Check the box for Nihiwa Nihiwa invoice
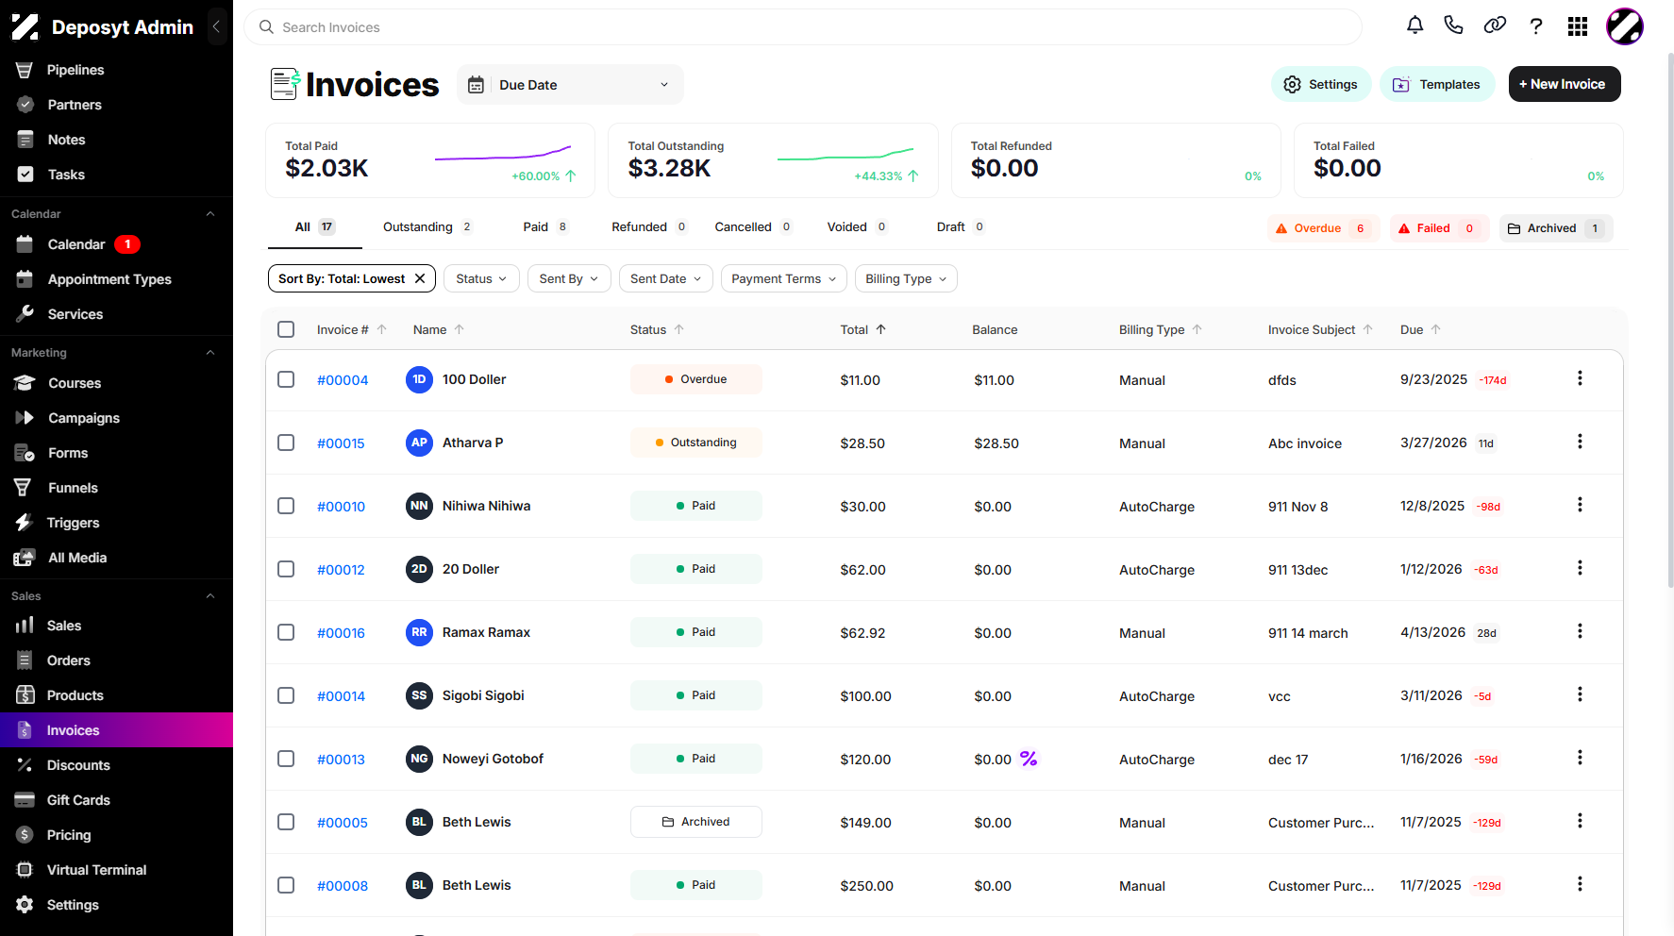This screenshot has width=1674, height=936. click(286, 506)
